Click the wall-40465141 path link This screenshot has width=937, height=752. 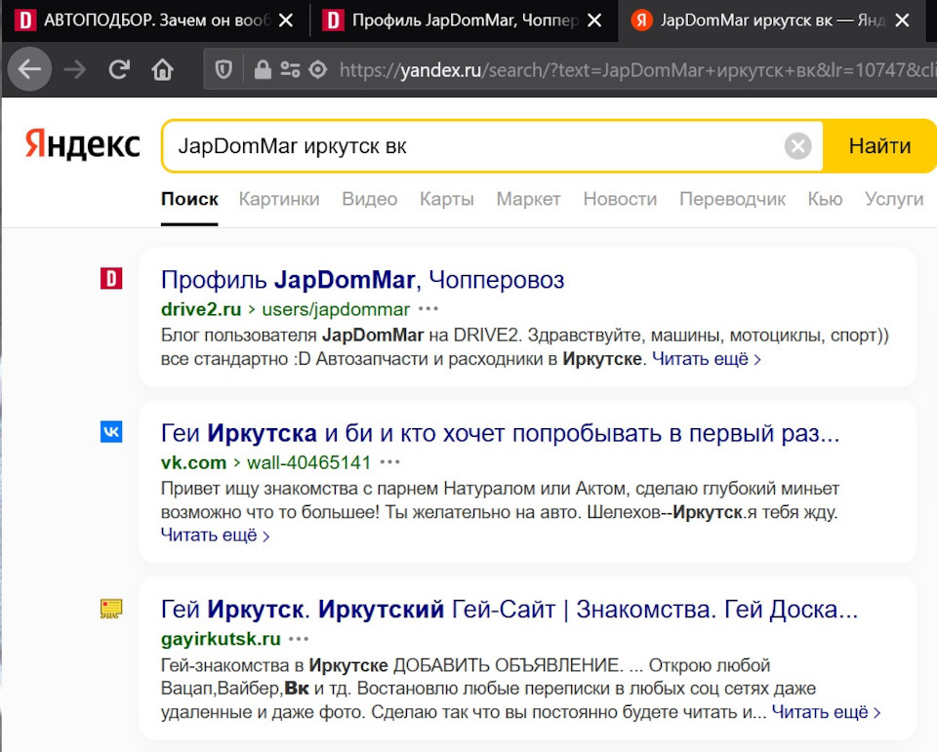click(x=308, y=462)
